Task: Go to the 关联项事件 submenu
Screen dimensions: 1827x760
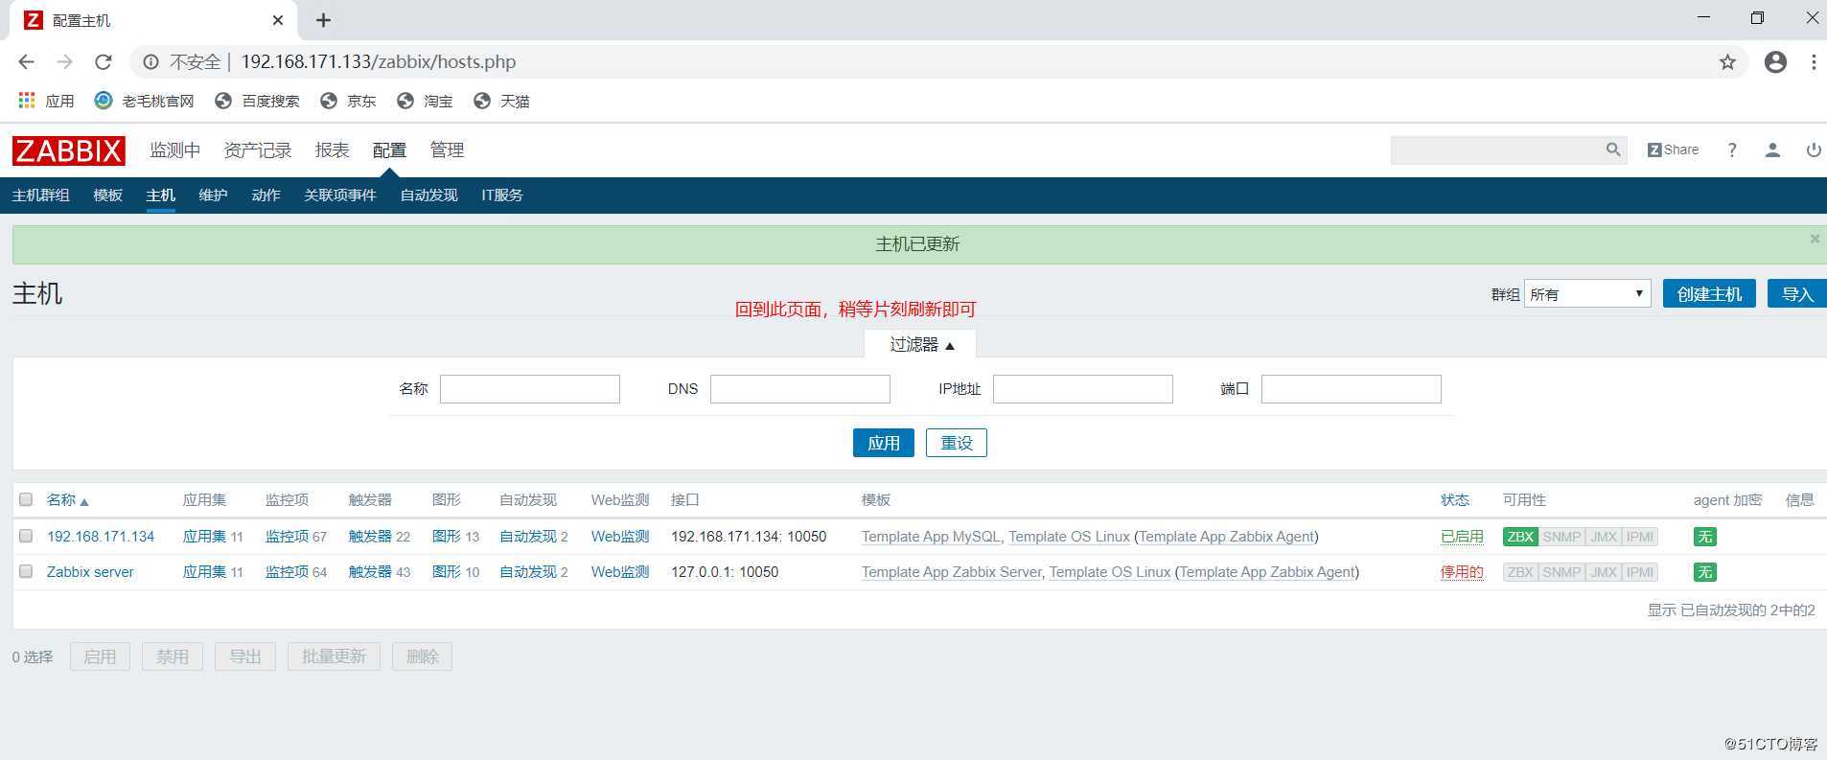Action: coord(340,195)
